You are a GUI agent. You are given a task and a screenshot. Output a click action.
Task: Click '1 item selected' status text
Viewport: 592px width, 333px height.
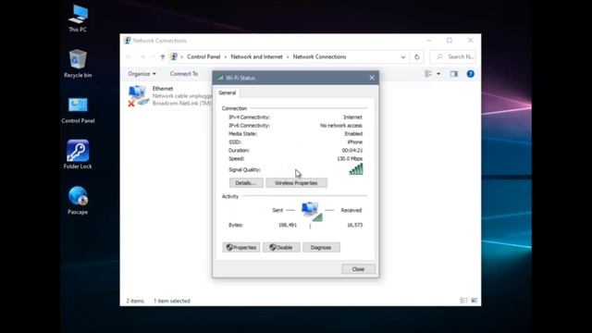point(172,301)
